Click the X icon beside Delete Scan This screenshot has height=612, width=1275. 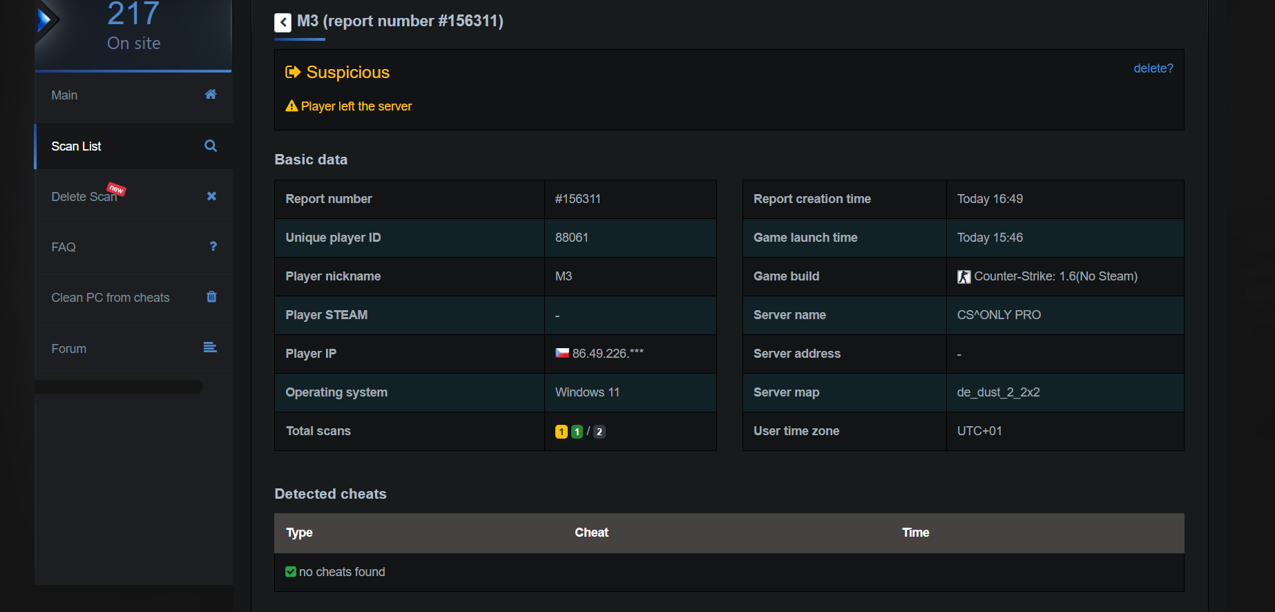click(211, 196)
